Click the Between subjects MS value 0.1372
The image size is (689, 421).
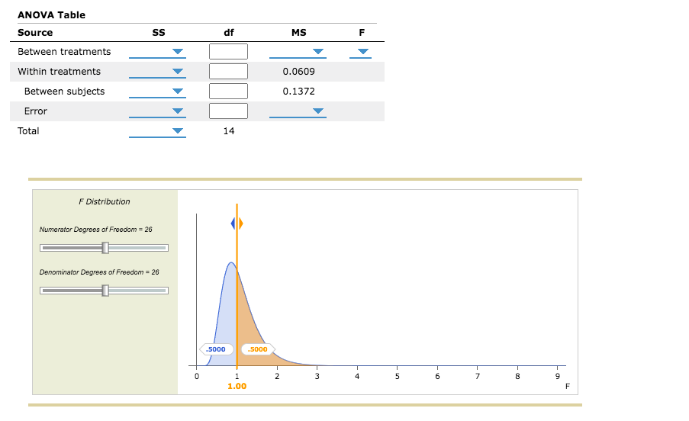(x=299, y=92)
